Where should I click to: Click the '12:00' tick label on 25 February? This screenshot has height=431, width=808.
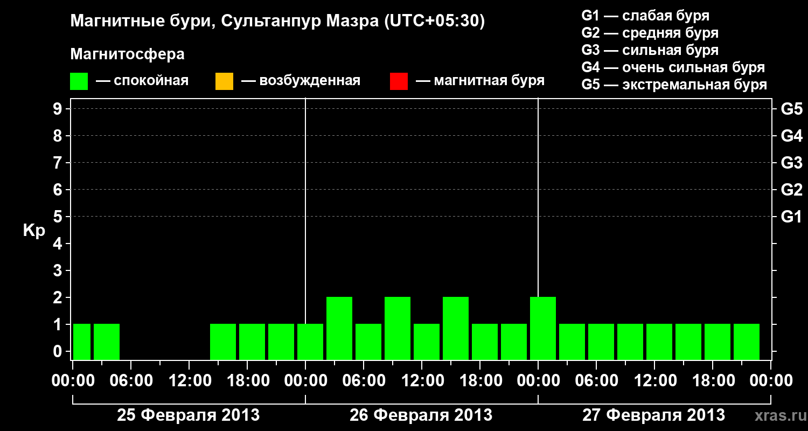coord(189,381)
